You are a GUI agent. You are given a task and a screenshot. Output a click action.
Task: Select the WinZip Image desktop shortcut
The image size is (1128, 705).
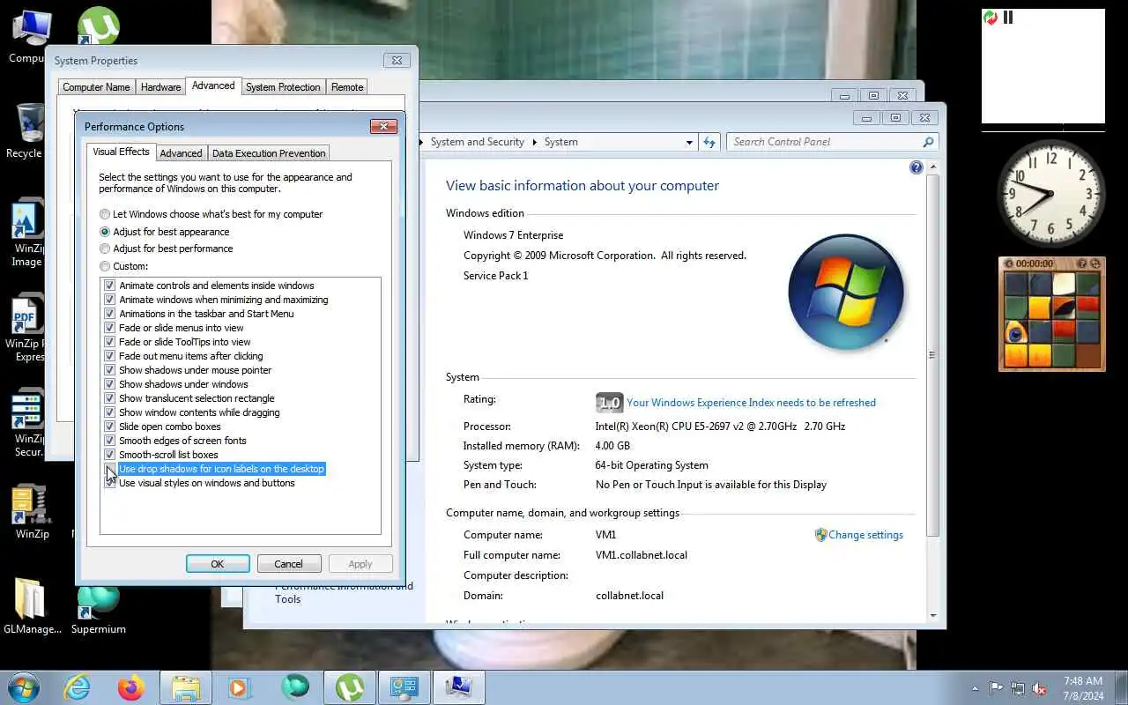28,234
